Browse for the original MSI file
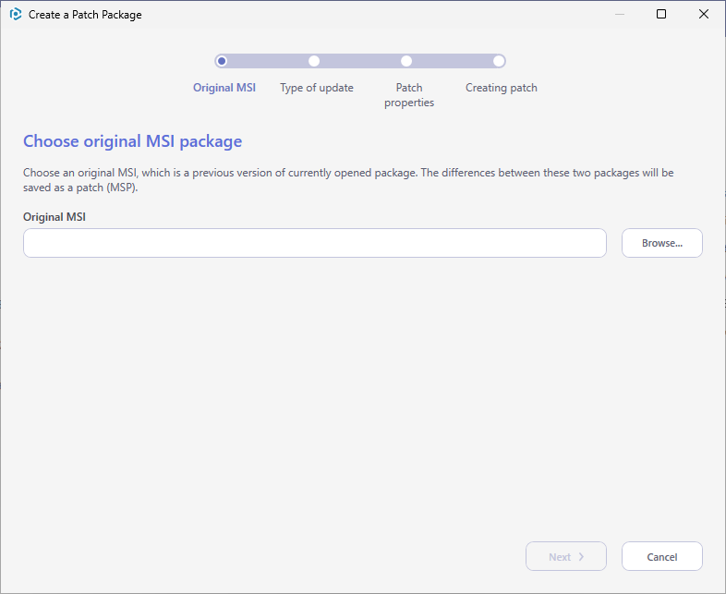Image resolution: width=726 pixels, height=594 pixels. click(662, 243)
